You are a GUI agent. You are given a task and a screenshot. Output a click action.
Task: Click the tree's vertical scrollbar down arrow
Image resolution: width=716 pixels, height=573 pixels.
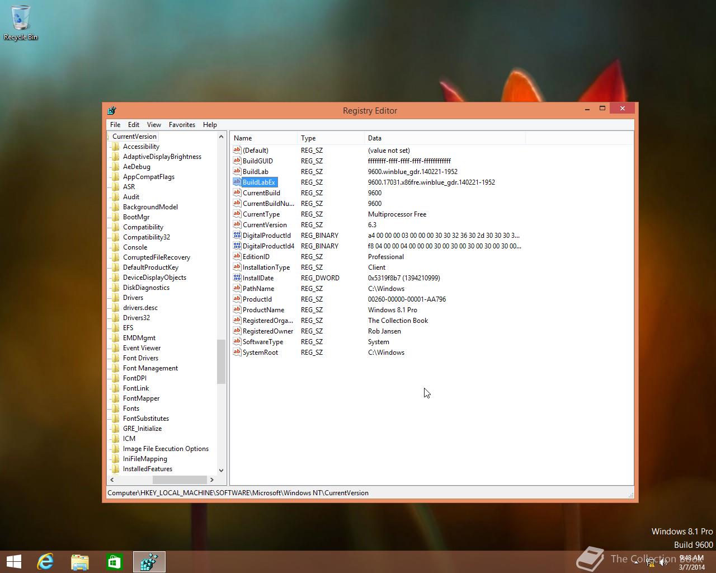click(x=221, y=470)
